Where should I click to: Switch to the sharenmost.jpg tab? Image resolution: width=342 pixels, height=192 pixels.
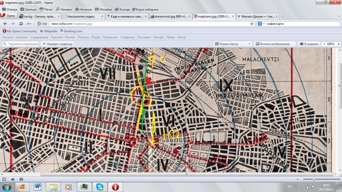(170, 16)
